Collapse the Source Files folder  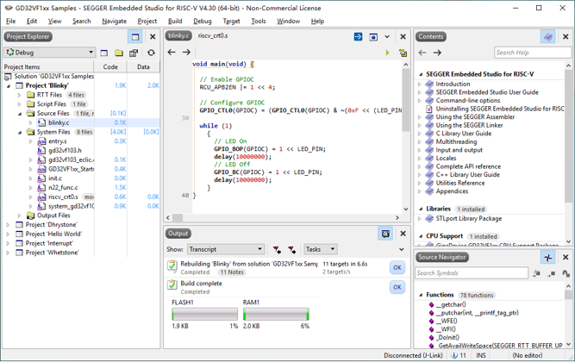point(20,114)
